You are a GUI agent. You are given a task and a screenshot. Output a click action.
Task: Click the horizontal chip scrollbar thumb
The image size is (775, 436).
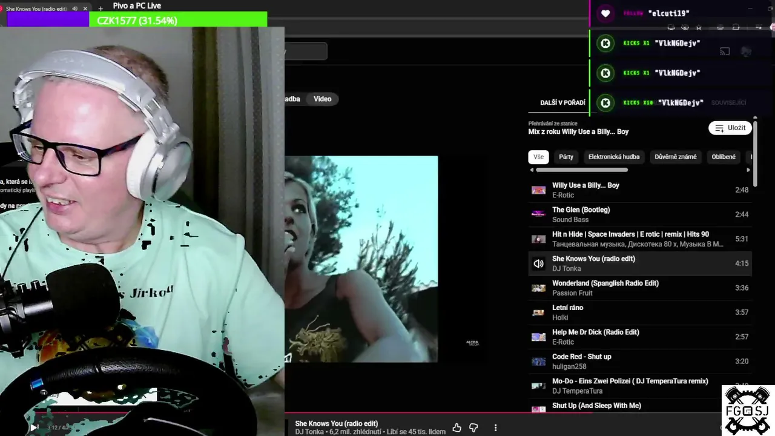(x=582, y=170)
